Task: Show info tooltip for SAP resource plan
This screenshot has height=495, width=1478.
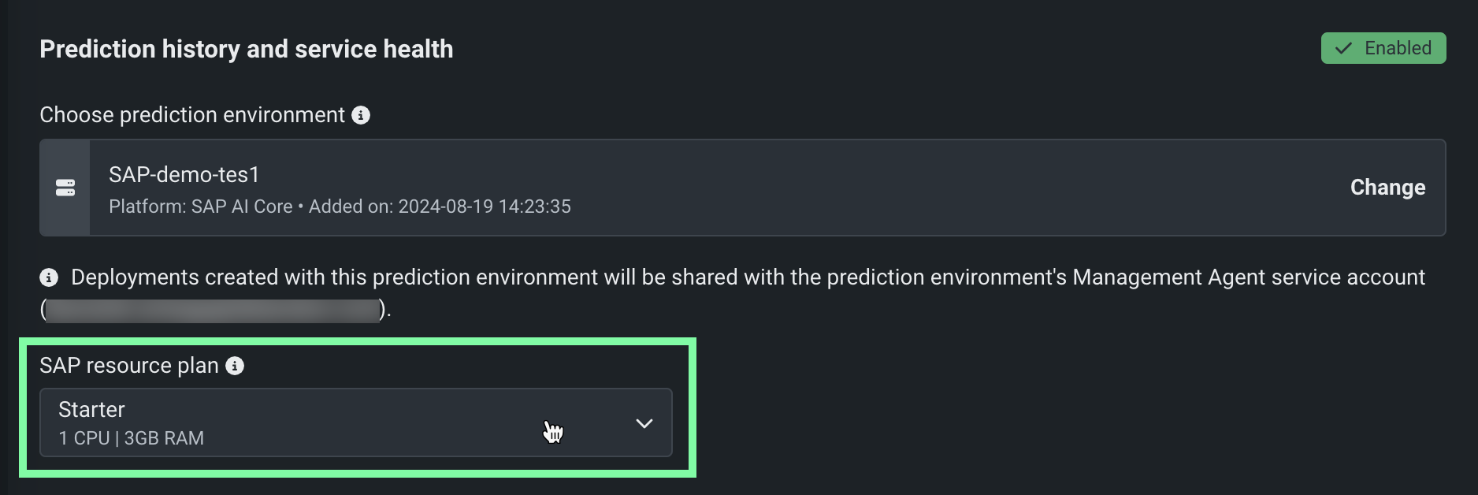Action: pyautogui.click(x=235, y=366)
